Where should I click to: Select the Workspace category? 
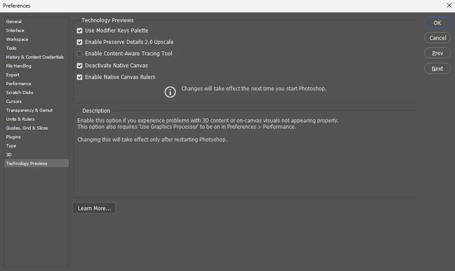[36, 39]
